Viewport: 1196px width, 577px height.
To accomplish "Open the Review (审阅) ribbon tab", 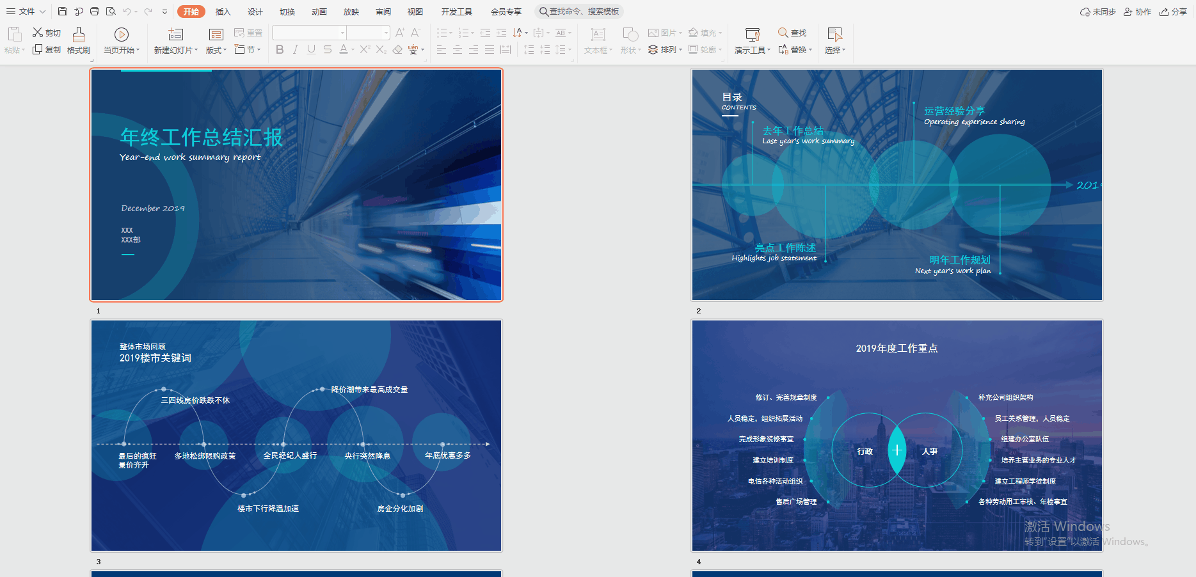I will click(x=383, y=12).
